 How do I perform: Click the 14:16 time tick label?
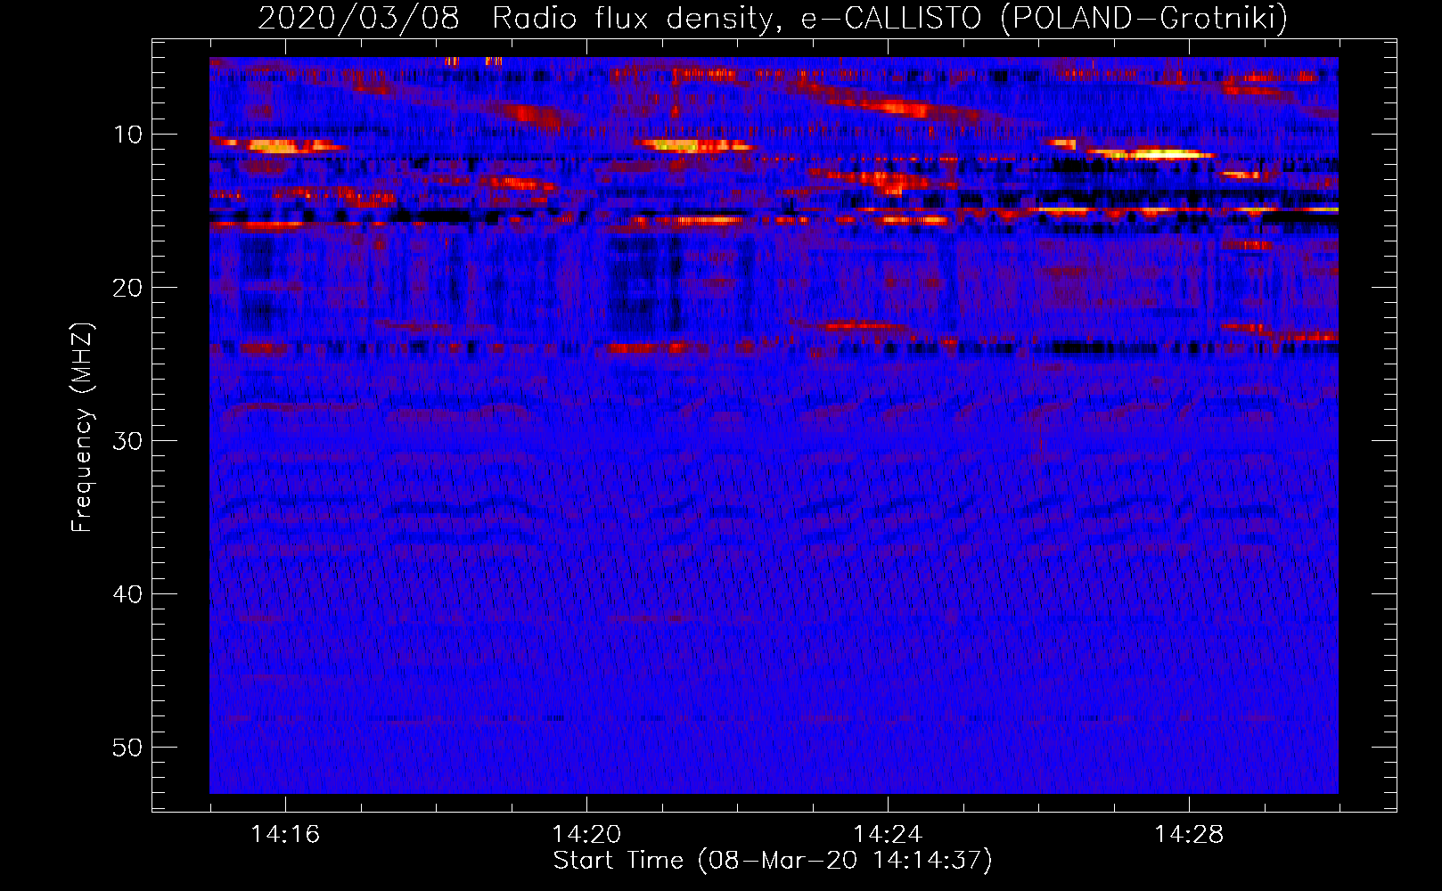click(285, 834)
